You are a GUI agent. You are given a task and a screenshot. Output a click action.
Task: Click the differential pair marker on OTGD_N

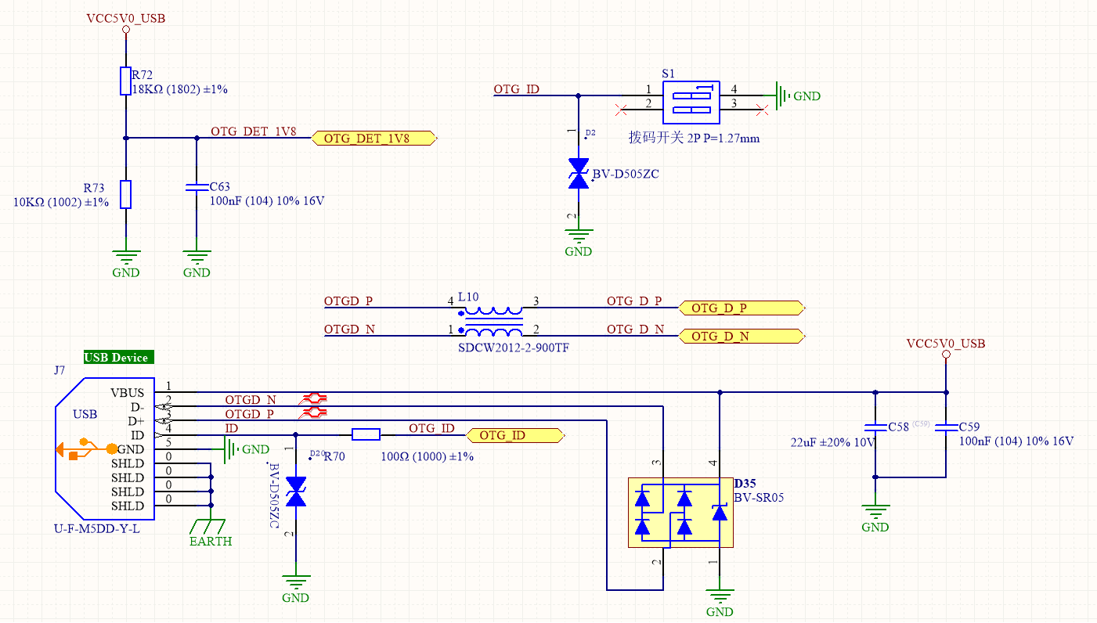point(315,398)
